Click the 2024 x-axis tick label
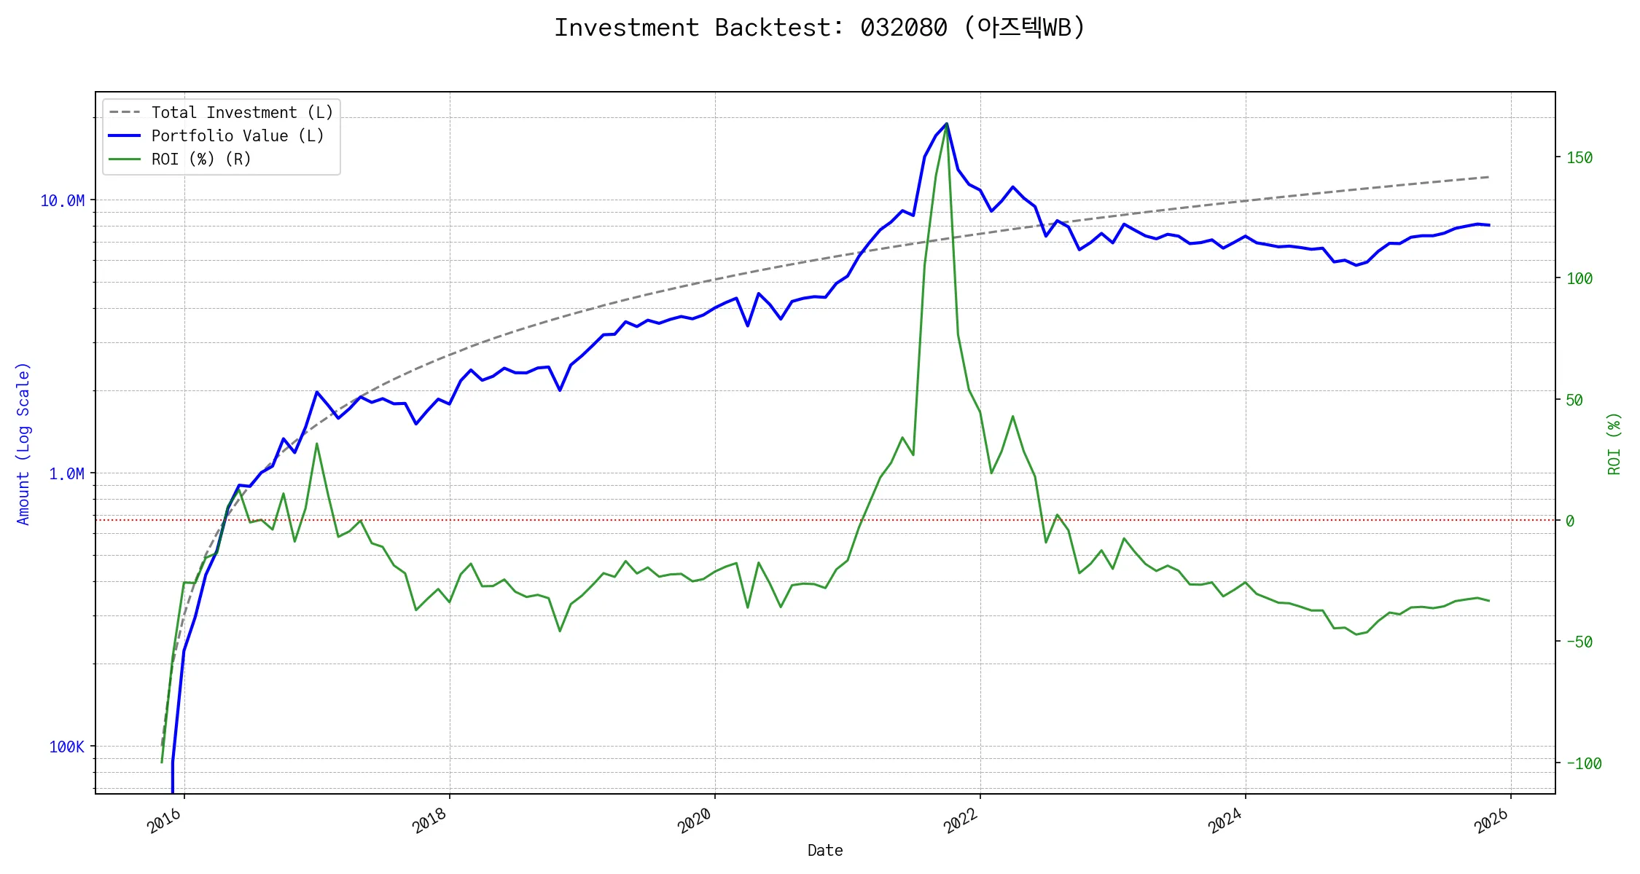 coord(1226,821)
